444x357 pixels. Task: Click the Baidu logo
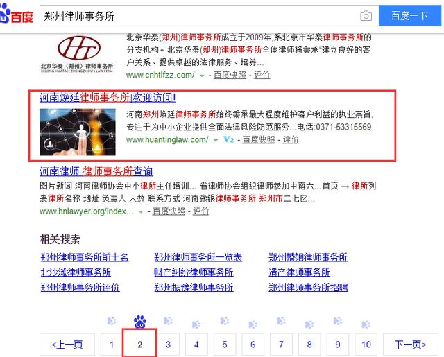tap(15, 14)
